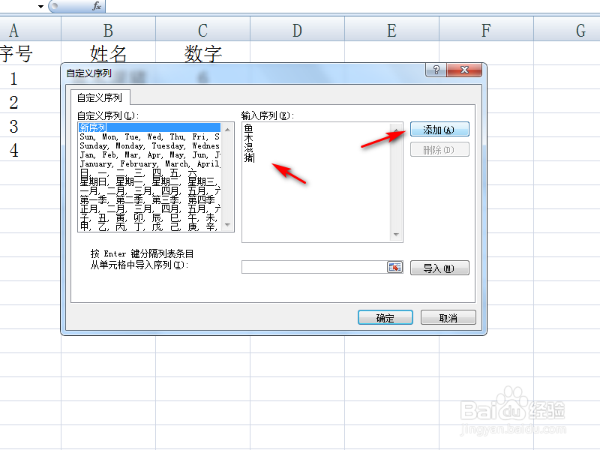Click the range selector icon beside import field
The image size is (600, 450).
(x=394, y=267)
